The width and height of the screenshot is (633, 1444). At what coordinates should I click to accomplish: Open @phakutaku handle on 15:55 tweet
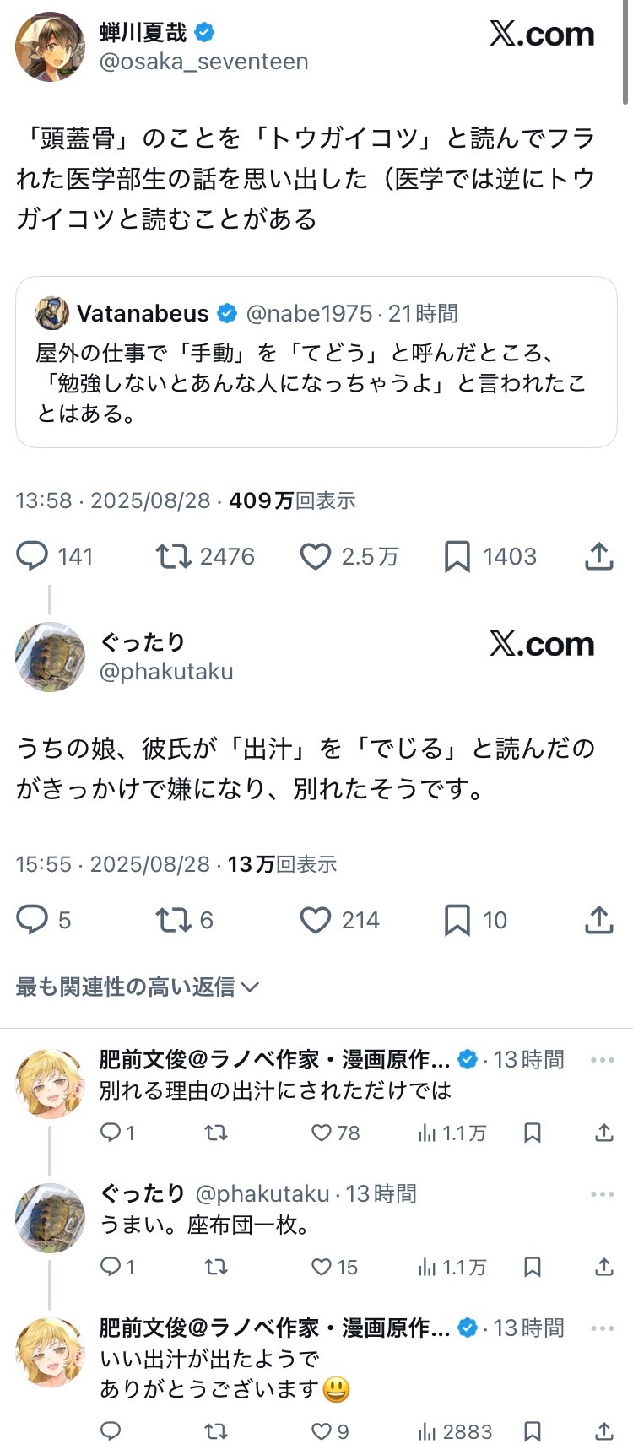166,672
